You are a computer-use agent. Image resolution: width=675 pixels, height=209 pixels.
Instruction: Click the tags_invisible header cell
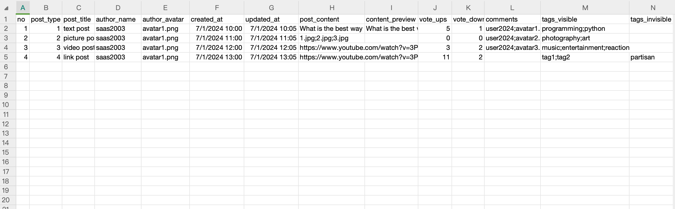(651, 19)
